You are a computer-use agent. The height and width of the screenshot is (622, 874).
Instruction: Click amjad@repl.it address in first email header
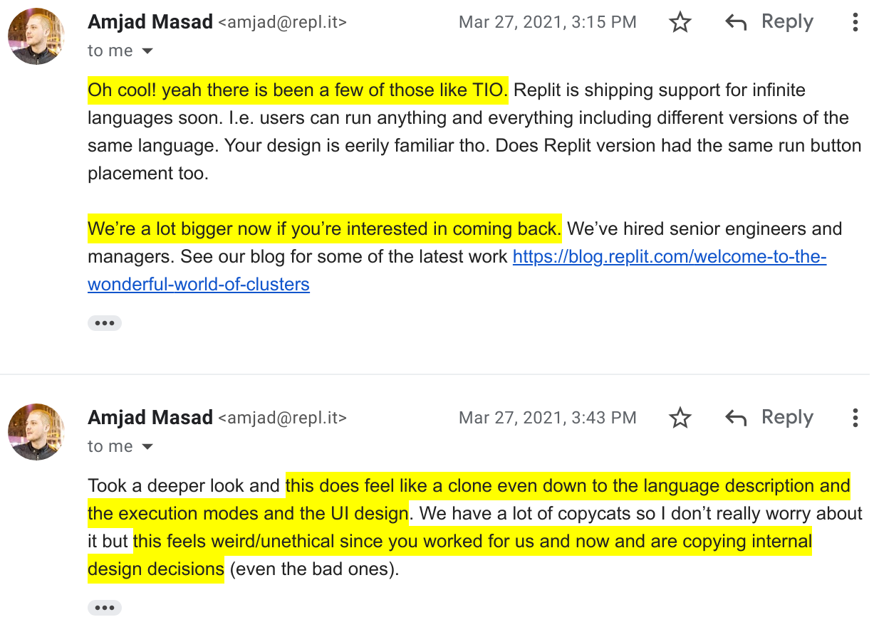tap(282, 23)
